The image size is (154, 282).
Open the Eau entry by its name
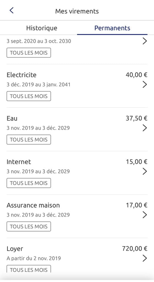pos(12,118)
